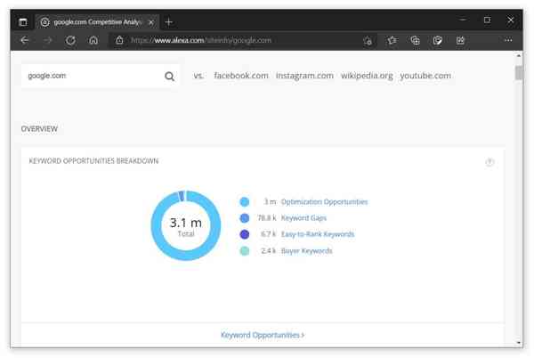Close the google.com Competitive Analysis tab
Image resolution: width=534 pixels, height=358 pixels.
151,22
